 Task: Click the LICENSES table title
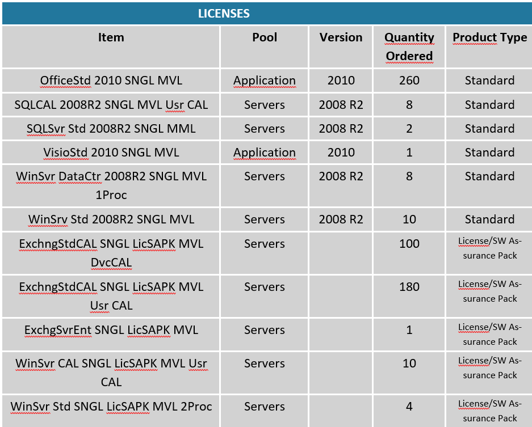(x=224, y=14)
